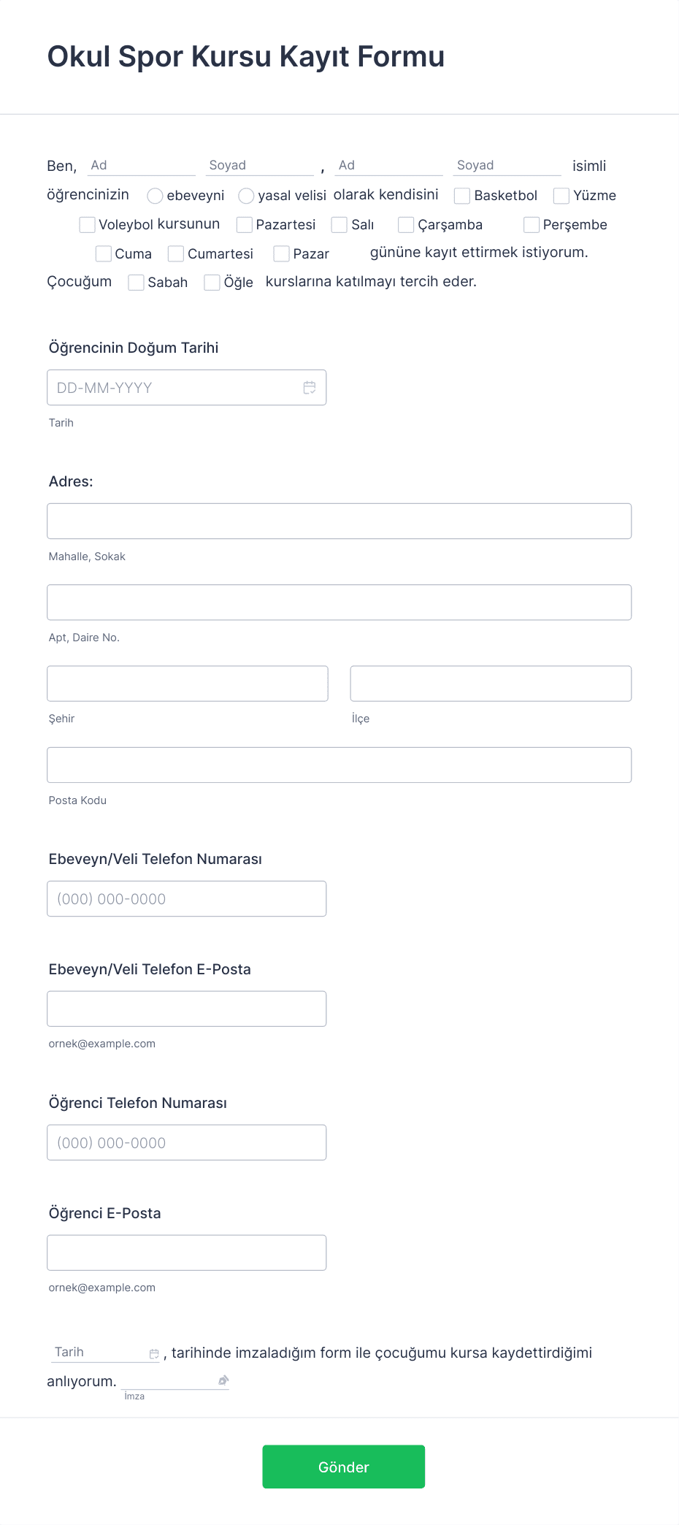Check the Sabah session preference
The image size is (679, 1525).
(136, 283)
